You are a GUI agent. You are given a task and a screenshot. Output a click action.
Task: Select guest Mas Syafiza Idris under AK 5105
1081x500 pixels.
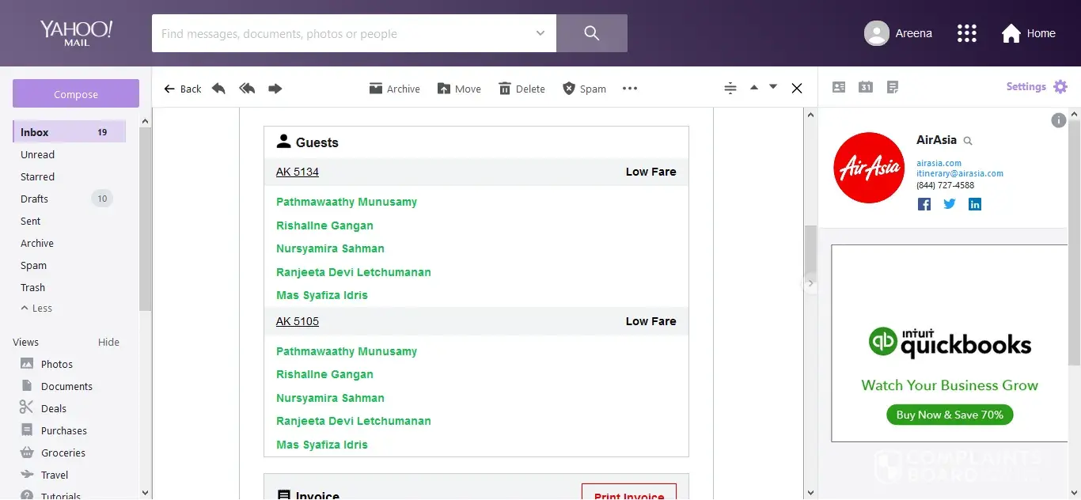(x=322, y=445)
